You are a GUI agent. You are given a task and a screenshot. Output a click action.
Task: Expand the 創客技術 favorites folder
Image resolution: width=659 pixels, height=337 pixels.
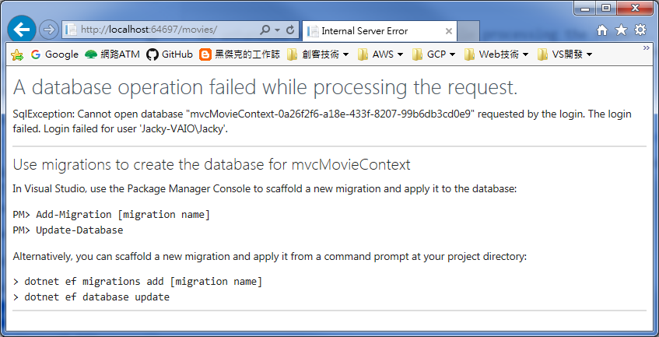317,54
